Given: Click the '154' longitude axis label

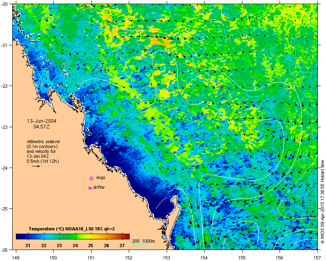Looking at the screenshot, I should click(x=205, y=258).
